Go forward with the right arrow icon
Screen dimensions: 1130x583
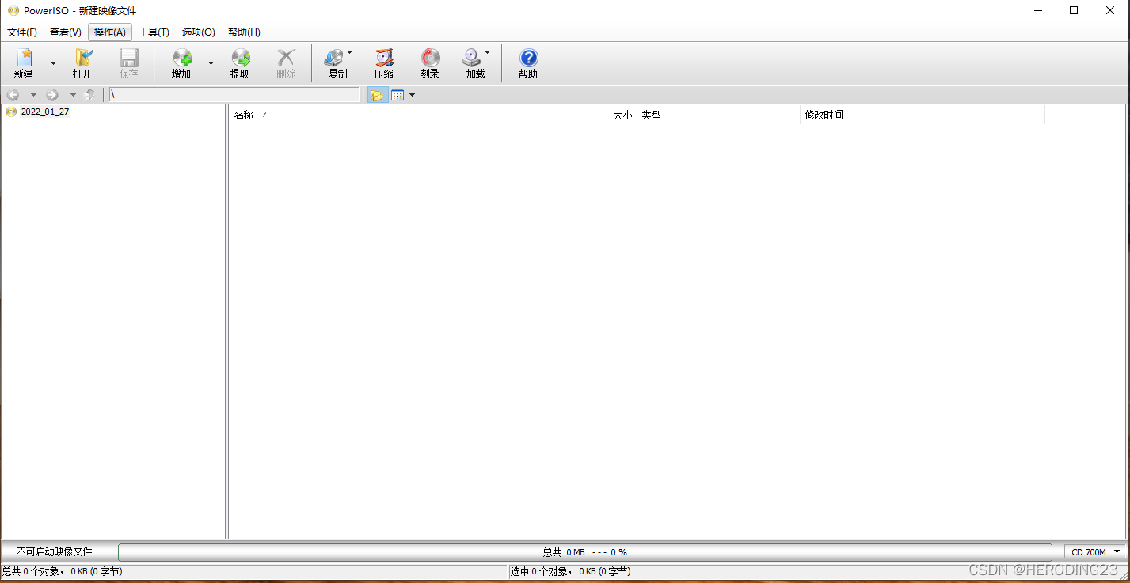pos(52,95)
